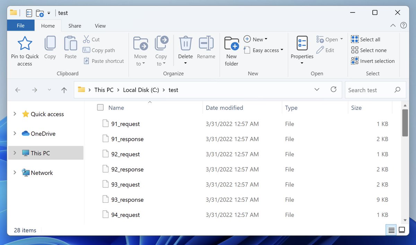Viewport: 416px width, 245px height.
Task: Click Select all in the ribbon
Action: click(x=365, y=40)
